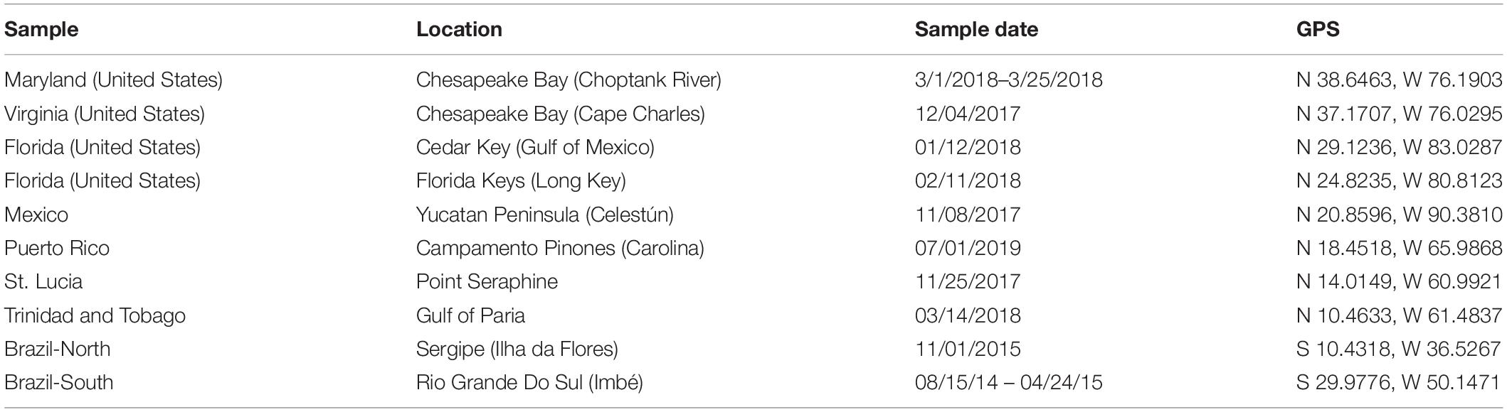Select the Gulf of Paria location
1507x412 pixels.
470,315
